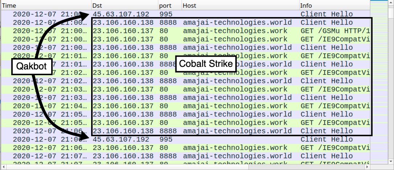Viewport: 394px width, 170px height.
Task: Click amajai-technologies.world in the 21:03 row
Action: 237,98
